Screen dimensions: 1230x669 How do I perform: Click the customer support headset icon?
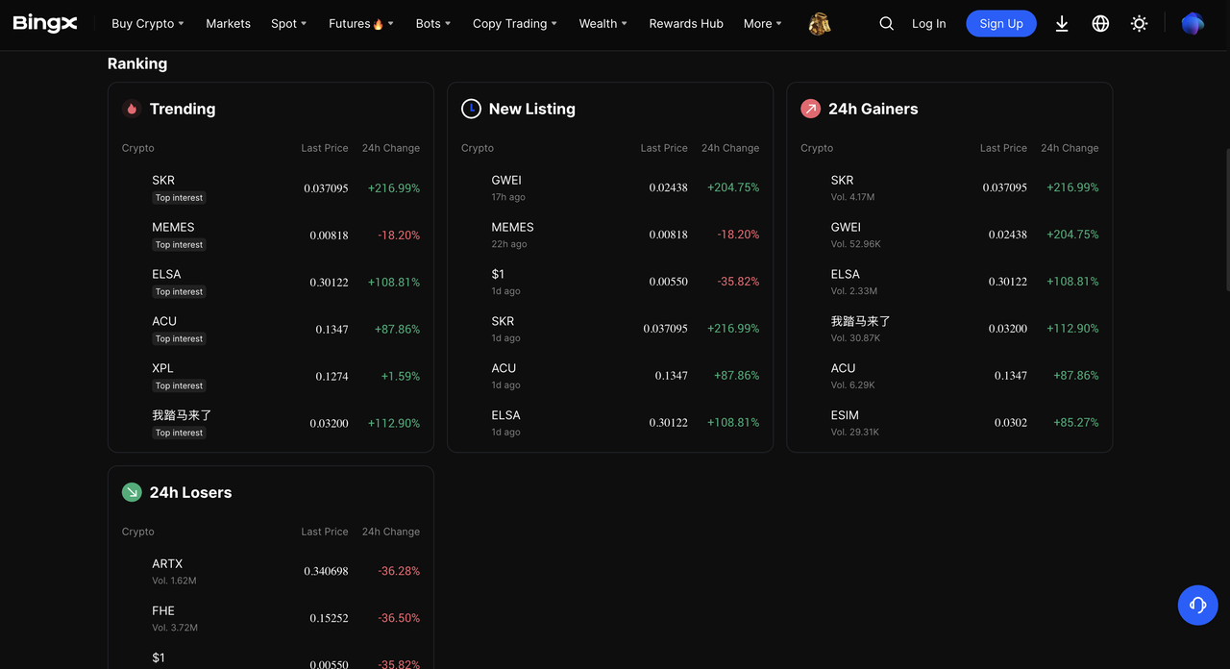(1197, 606)
